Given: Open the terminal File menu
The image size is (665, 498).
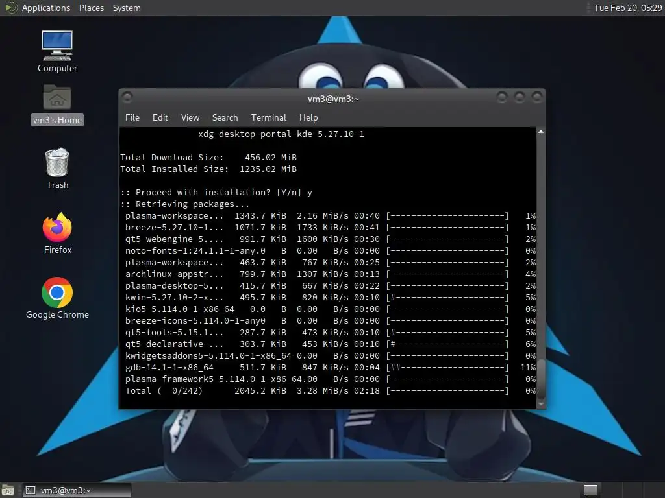Looking at the screenshot, I should coord(132,117).
